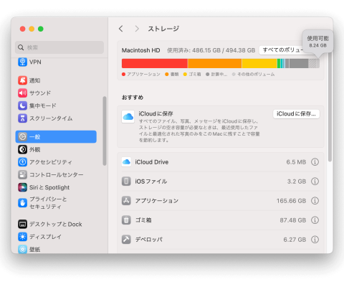Click the 使用可能 8.24 GB tooltip
Screen dimensions: 344x287
(x=317, y=42)
